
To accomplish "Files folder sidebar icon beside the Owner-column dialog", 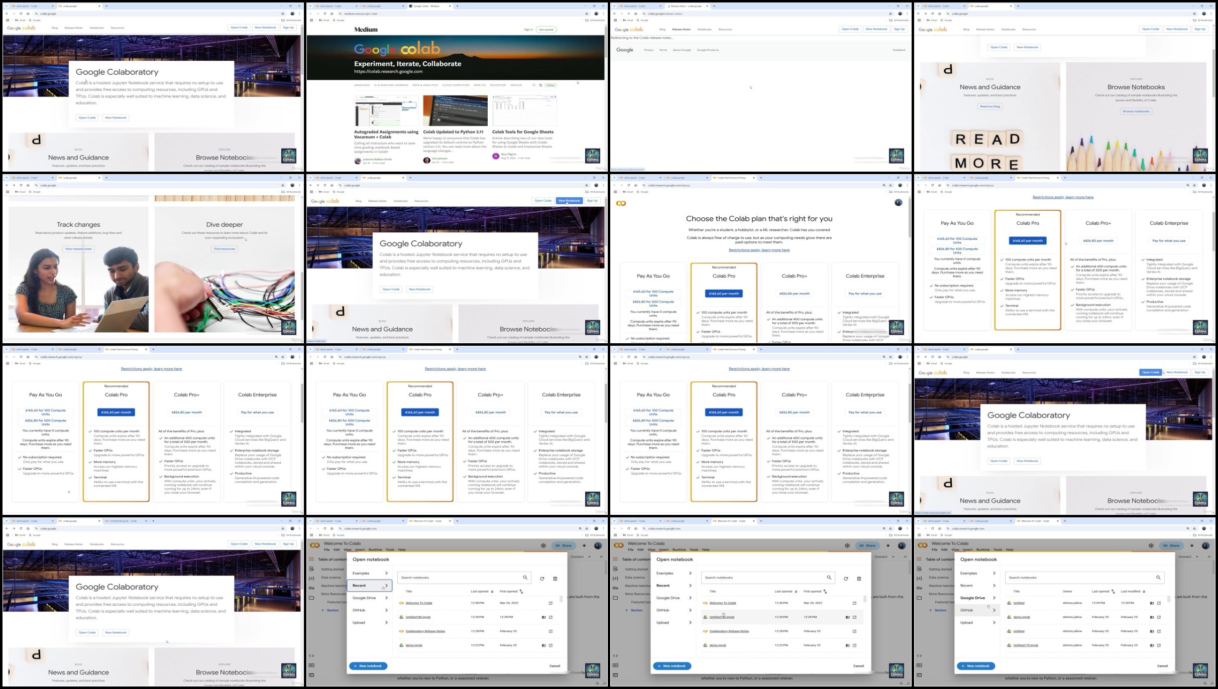I will (x=919, y=598).
